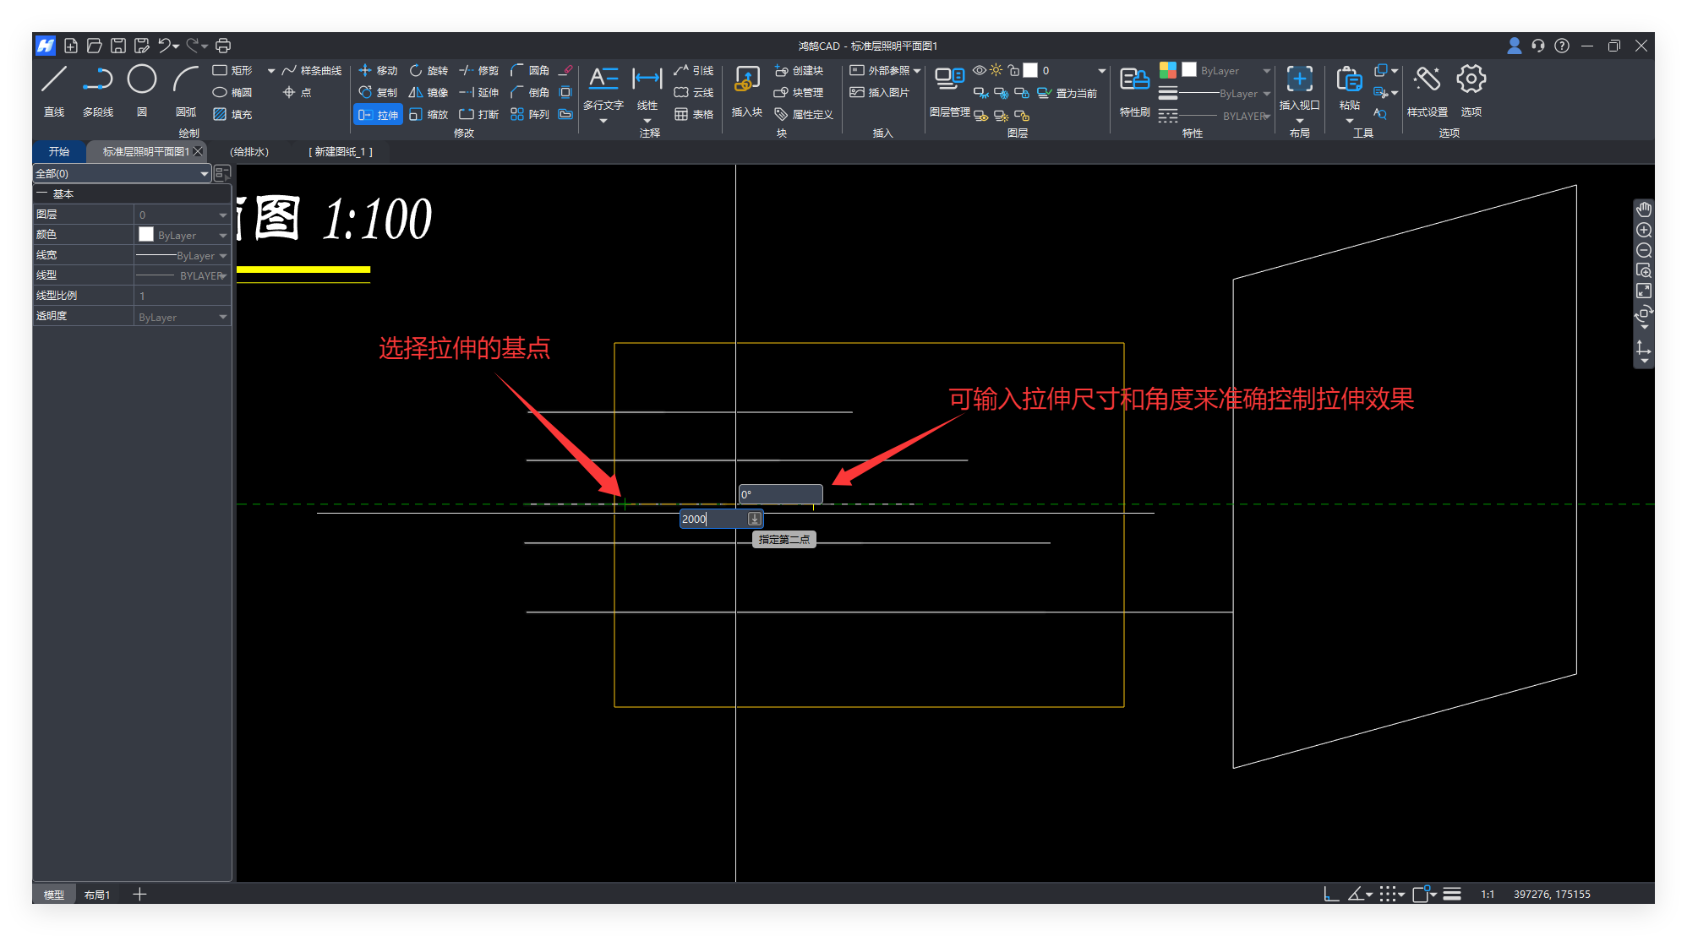The width and height of the screenshot is (1687, 936).
Task: Toggle ortho mode in status bar
Action: [x=1331, y=894]
